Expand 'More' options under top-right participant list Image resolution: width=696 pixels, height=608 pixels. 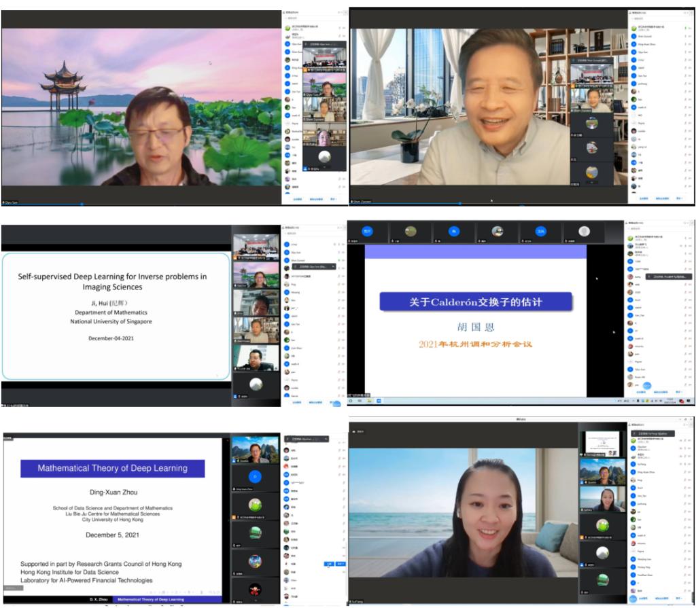coord(678,198)
